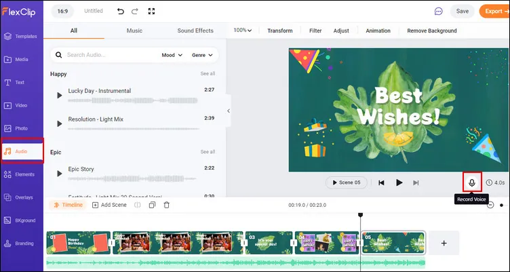The image size is (510, 272).
Task: Undo the last action
Action: (120, 11)
